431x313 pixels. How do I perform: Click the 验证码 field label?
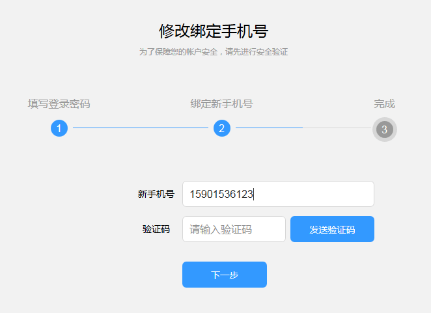click(x=156, y=229)
